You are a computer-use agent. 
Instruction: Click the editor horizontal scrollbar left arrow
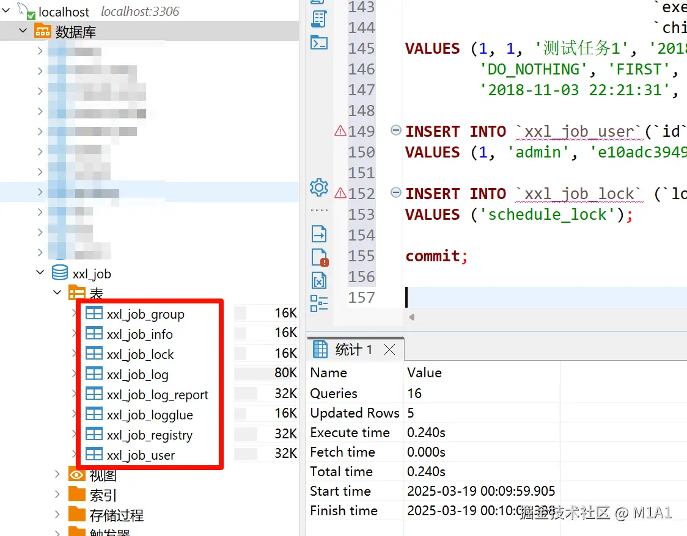[411, 317]
